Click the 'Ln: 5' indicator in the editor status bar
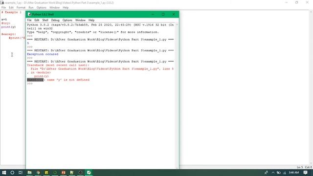313x176 pixels. pos(300,167)
